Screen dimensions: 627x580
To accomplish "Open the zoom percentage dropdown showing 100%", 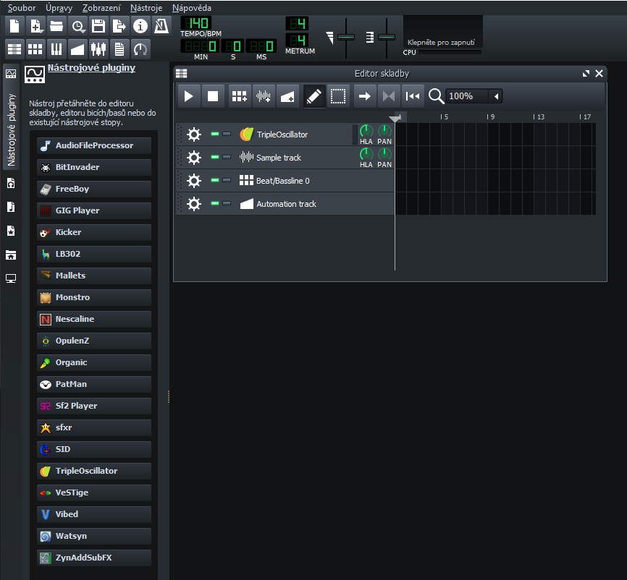I will point(496,96).
